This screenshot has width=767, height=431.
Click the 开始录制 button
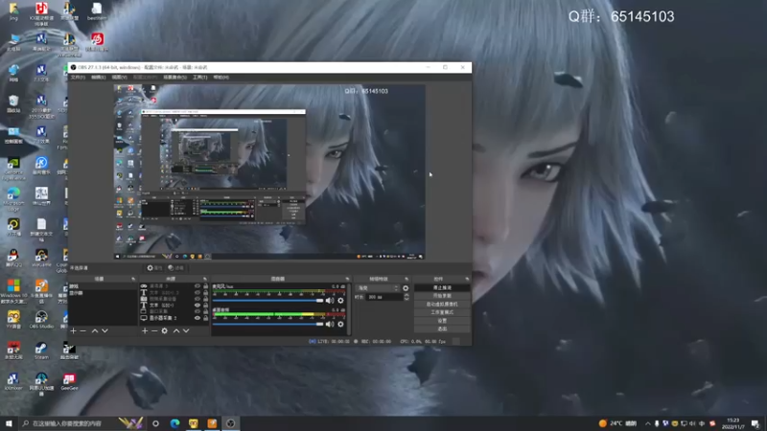[x=442, y=296]
